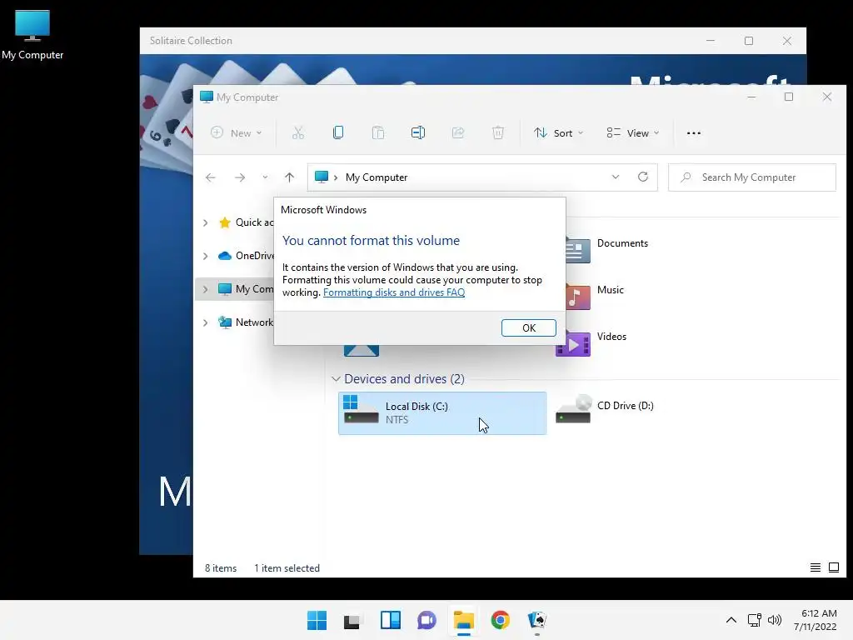Open the New dropdown menu
This screenshot has width=853, height=640.
click(237, 132)
